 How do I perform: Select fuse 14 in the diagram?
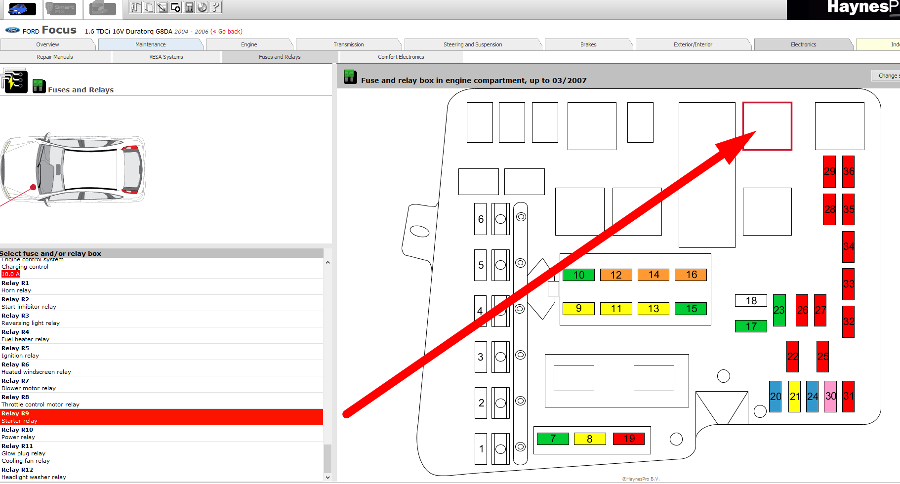coord(654,275)
